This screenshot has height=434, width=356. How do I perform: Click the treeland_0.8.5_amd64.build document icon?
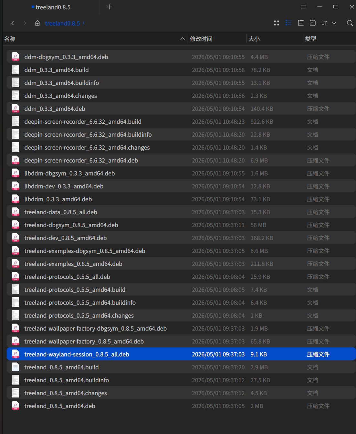[16, 367]
